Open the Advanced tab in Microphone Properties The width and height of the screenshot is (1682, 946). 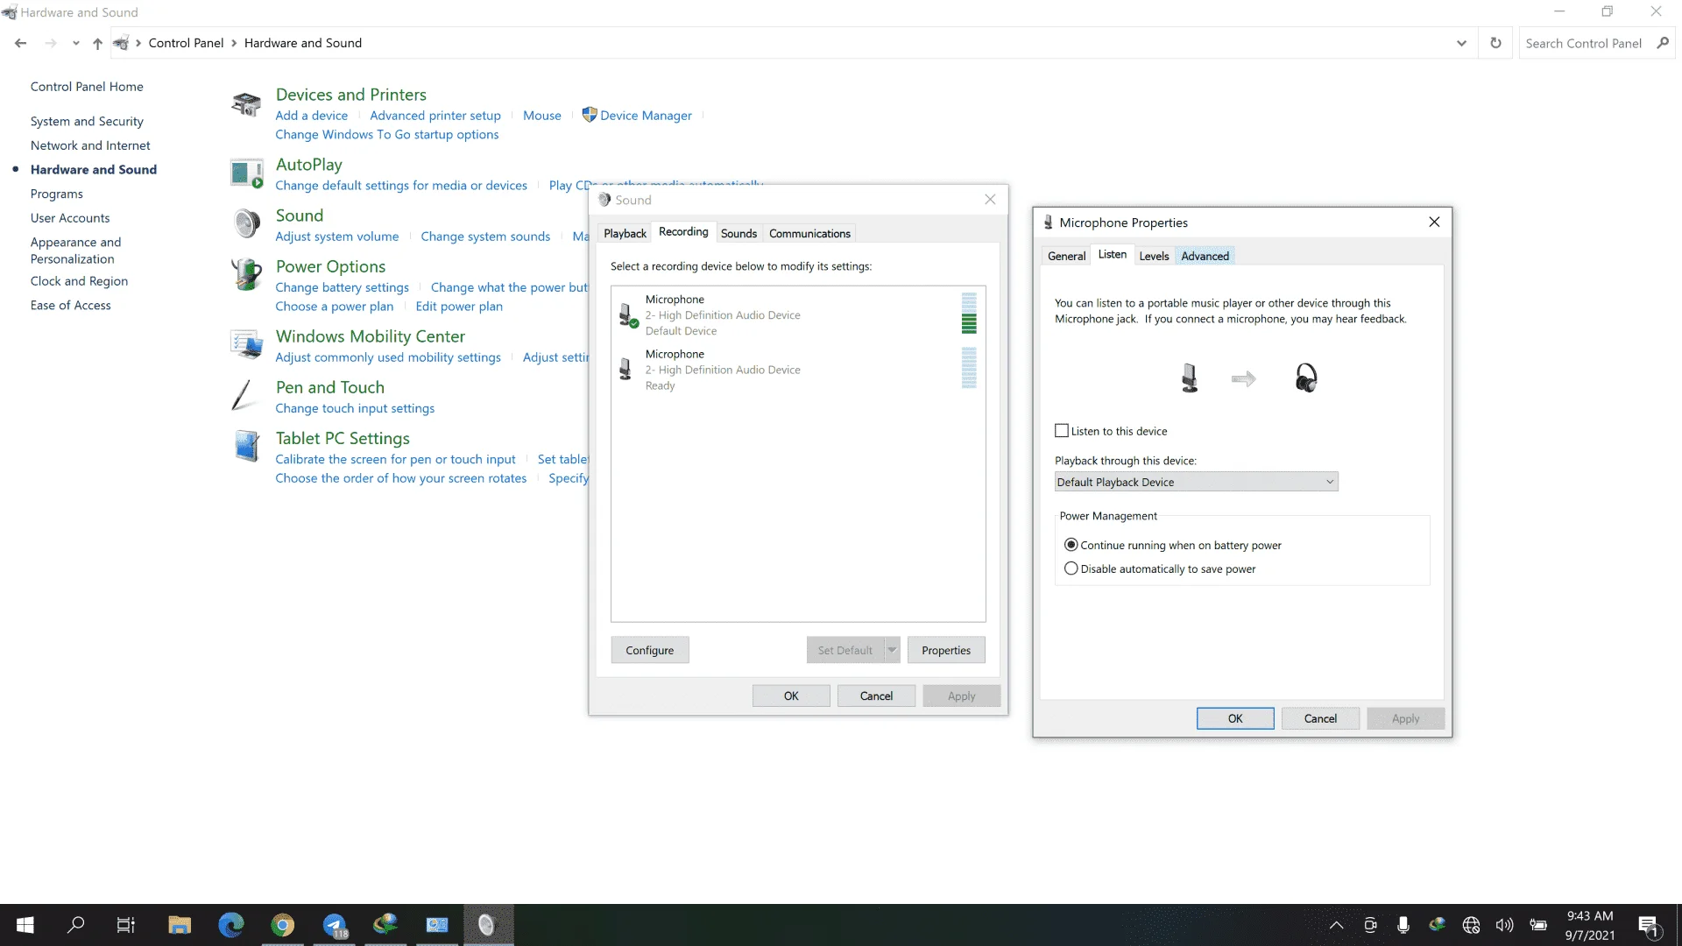(x=1205, y=256)
